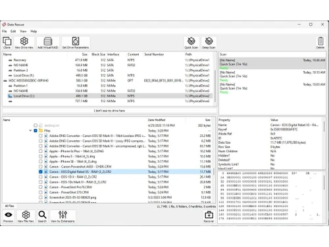The image size is (329, 247).
Task: Maximize the Data Rescue window
Action: click(311, 24)
